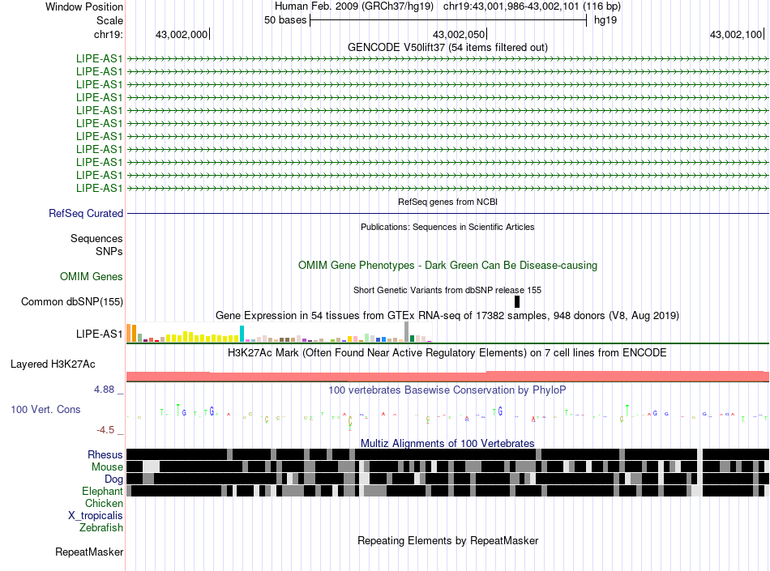Click the "Scale" track label
Screen dimensions: 770x571
pos(109,20)
